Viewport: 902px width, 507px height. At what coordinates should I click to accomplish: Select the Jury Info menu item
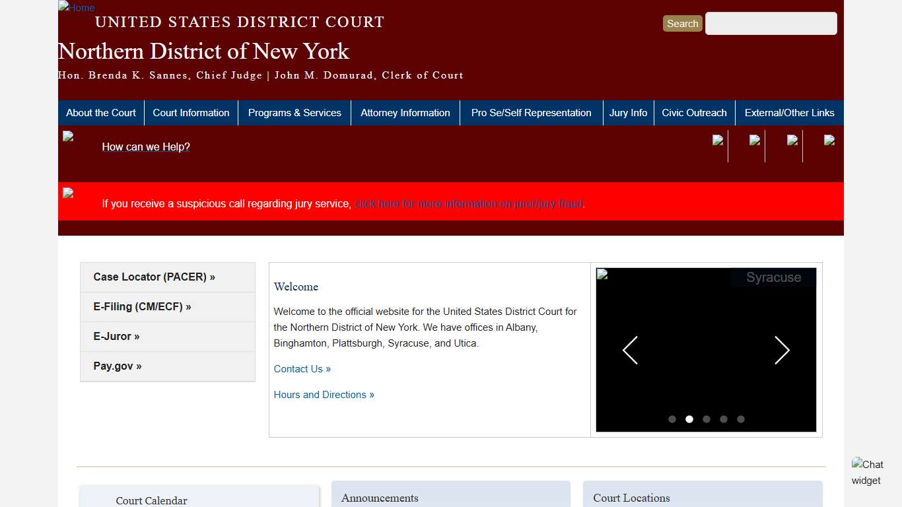[628, 112]
